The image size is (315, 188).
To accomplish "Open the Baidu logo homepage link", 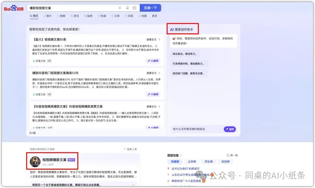I will click(x=14, y=8).
